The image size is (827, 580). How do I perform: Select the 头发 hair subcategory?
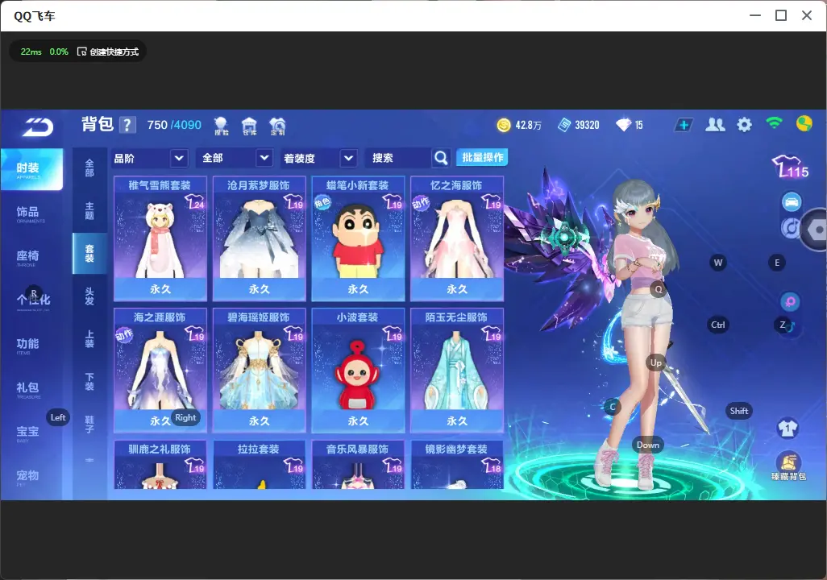coord(89,296)
